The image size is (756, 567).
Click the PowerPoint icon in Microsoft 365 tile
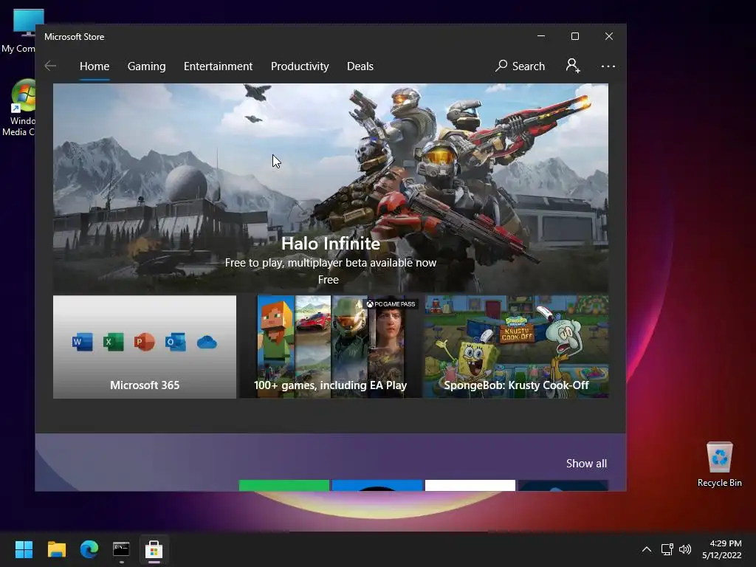click(x=144, y=343)
